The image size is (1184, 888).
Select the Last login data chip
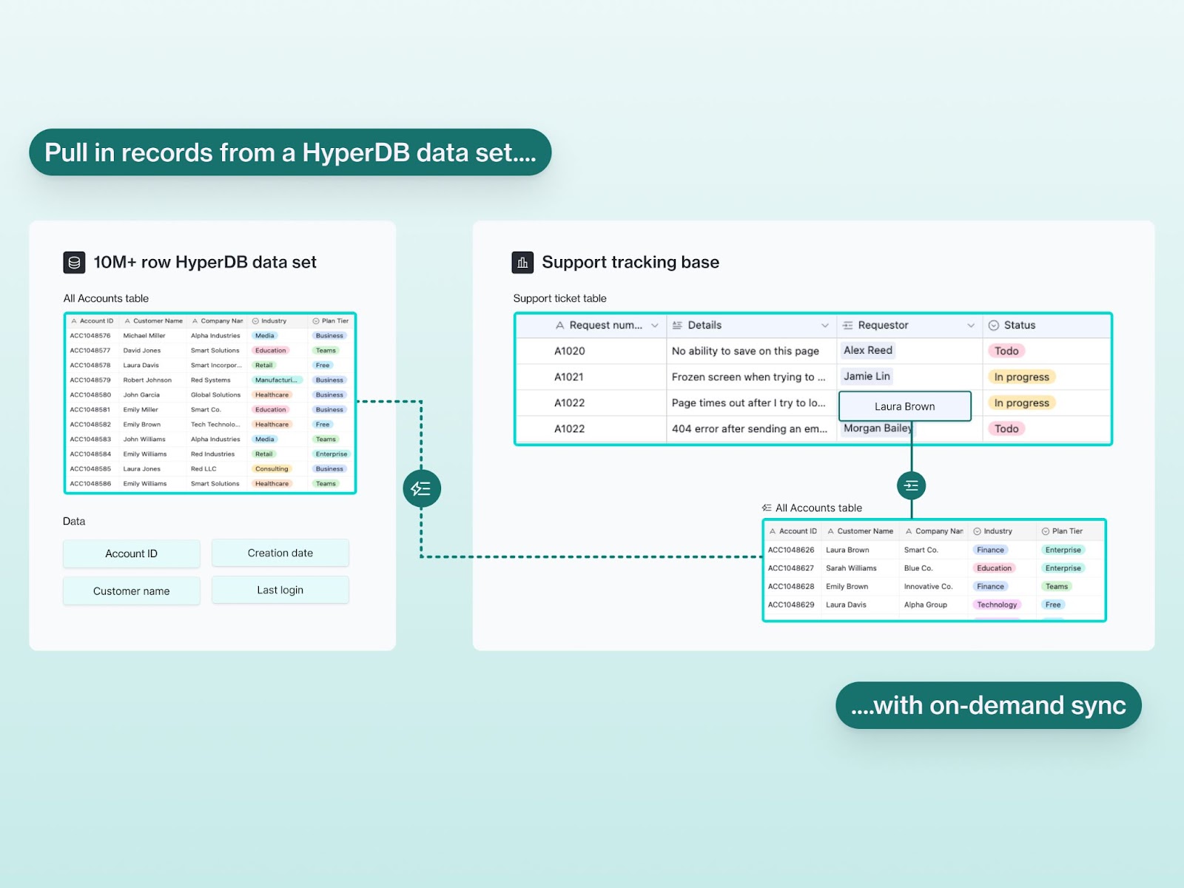pyautogui.click(x=280, y=590)
